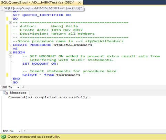Click the BEGIN keyword
The image size is (166, 140).
pos(19,53)
